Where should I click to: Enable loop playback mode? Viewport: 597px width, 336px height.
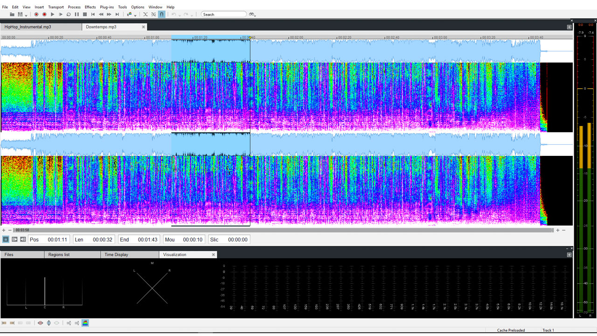[68, 14]
